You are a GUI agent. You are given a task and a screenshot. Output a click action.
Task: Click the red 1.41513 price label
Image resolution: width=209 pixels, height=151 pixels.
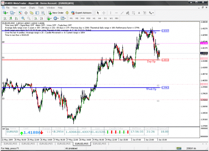coord(165,60)
